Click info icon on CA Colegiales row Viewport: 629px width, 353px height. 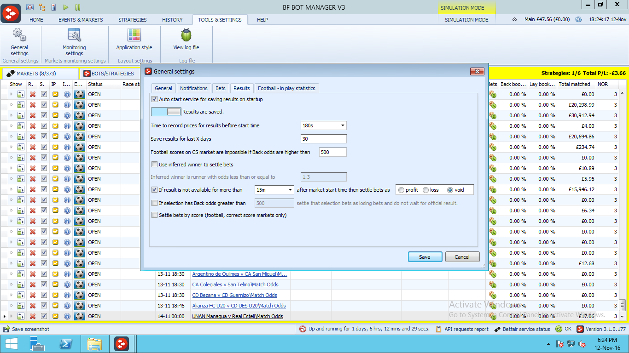[x=67, y=285]
